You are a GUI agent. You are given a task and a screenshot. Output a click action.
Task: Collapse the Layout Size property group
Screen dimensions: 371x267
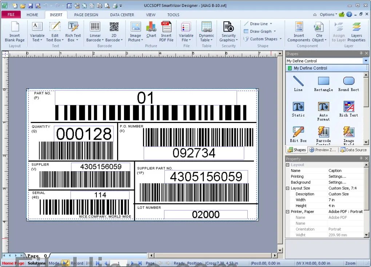coord(287,188)
